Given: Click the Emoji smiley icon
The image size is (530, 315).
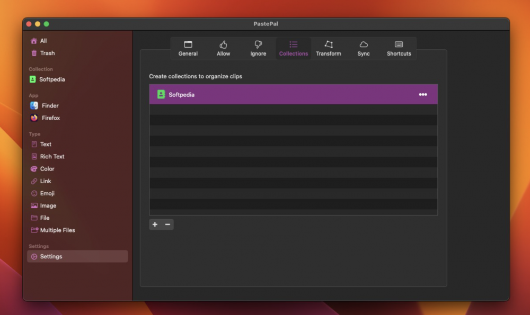Looking at the screenshot, I should 34,193.
